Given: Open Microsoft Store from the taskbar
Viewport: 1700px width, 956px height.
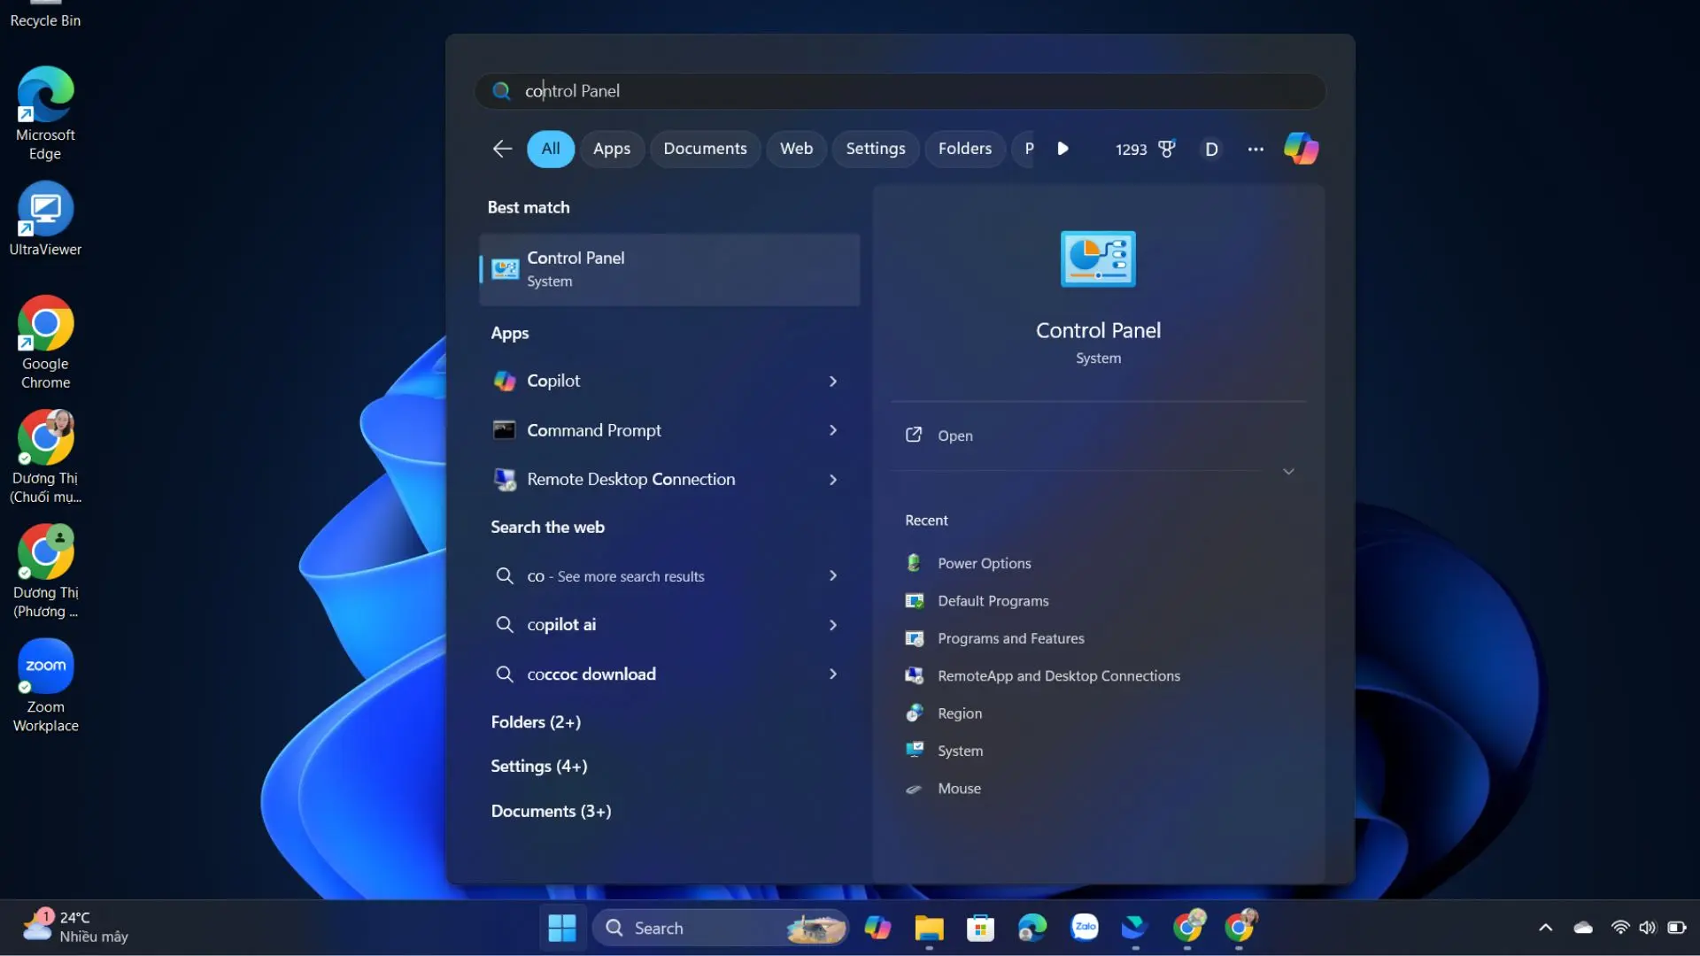Looking at the screenshot, I should (980, 928).
